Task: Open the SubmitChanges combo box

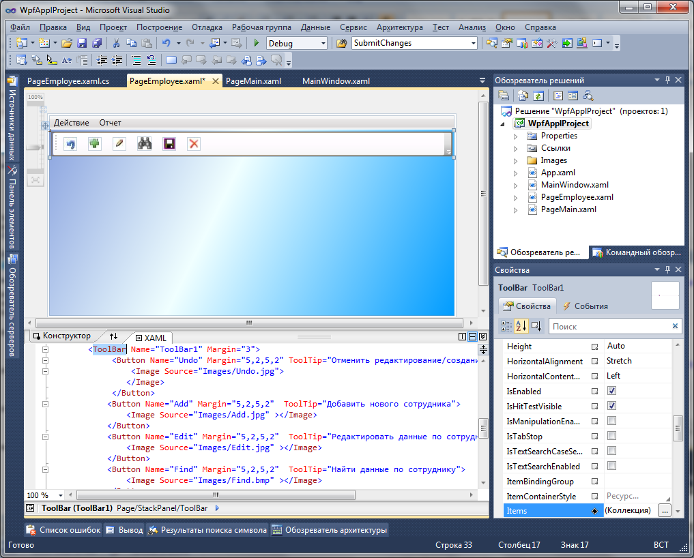Action: [x=473, y=44]
